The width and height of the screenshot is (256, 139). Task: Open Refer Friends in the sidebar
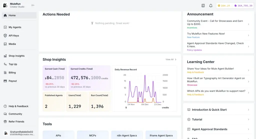[x=19, y=121]
